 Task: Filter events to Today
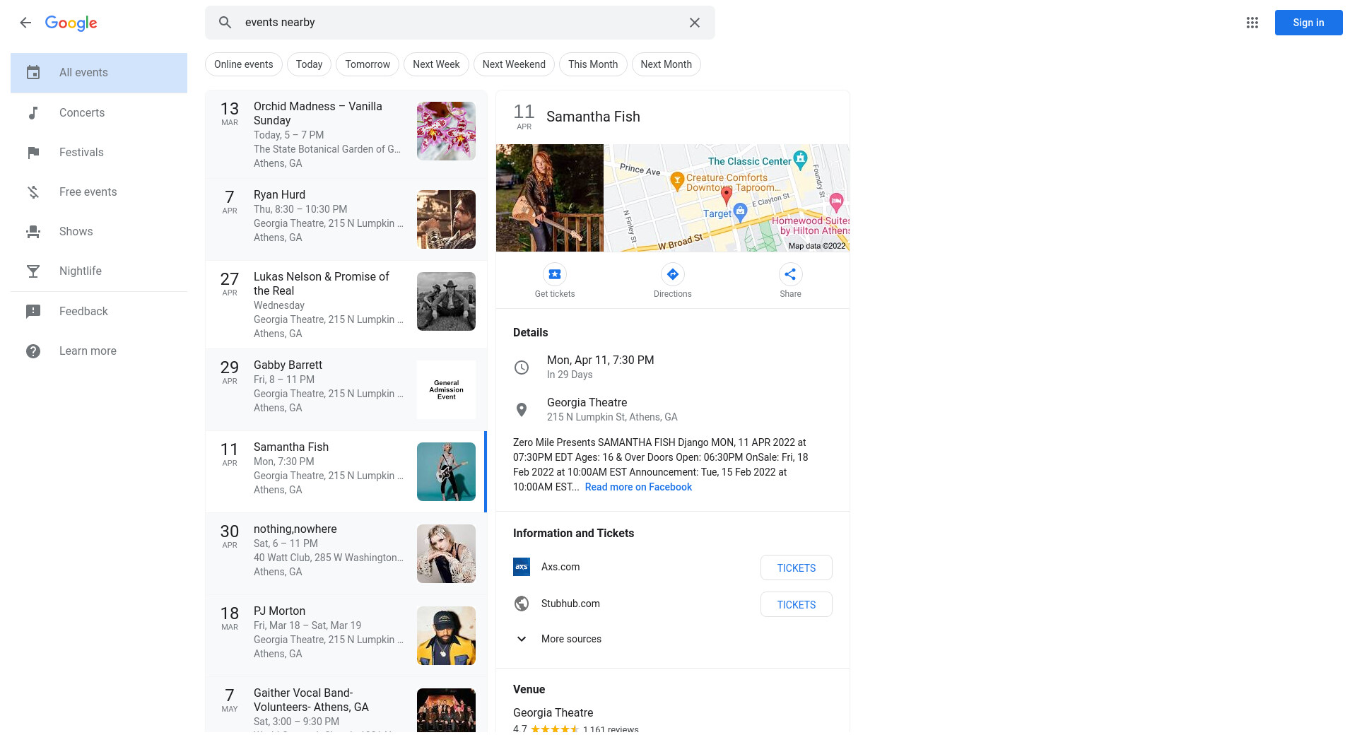pyautogui.click(x=309, y=64)
